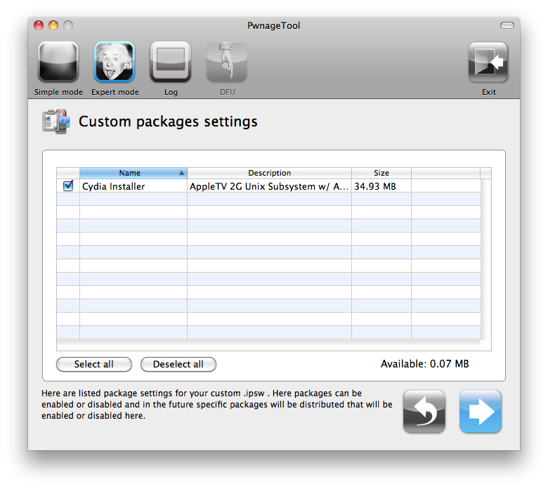The width and height of the screenshot is (548, 489).
Task: Click the toolbar toggle pill button
Action: tap(507, 25)
